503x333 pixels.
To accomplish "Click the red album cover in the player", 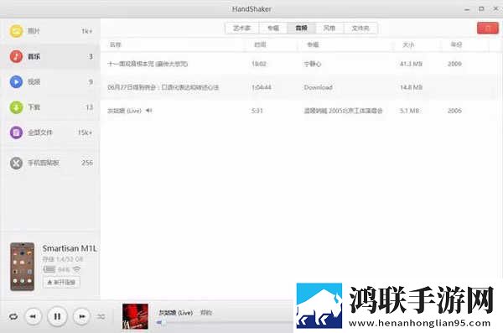I will click(x=135, y=316).
